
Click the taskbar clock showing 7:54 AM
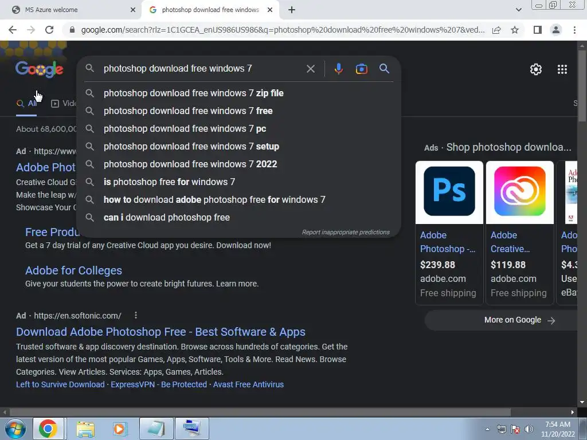[x=558, y=429]
